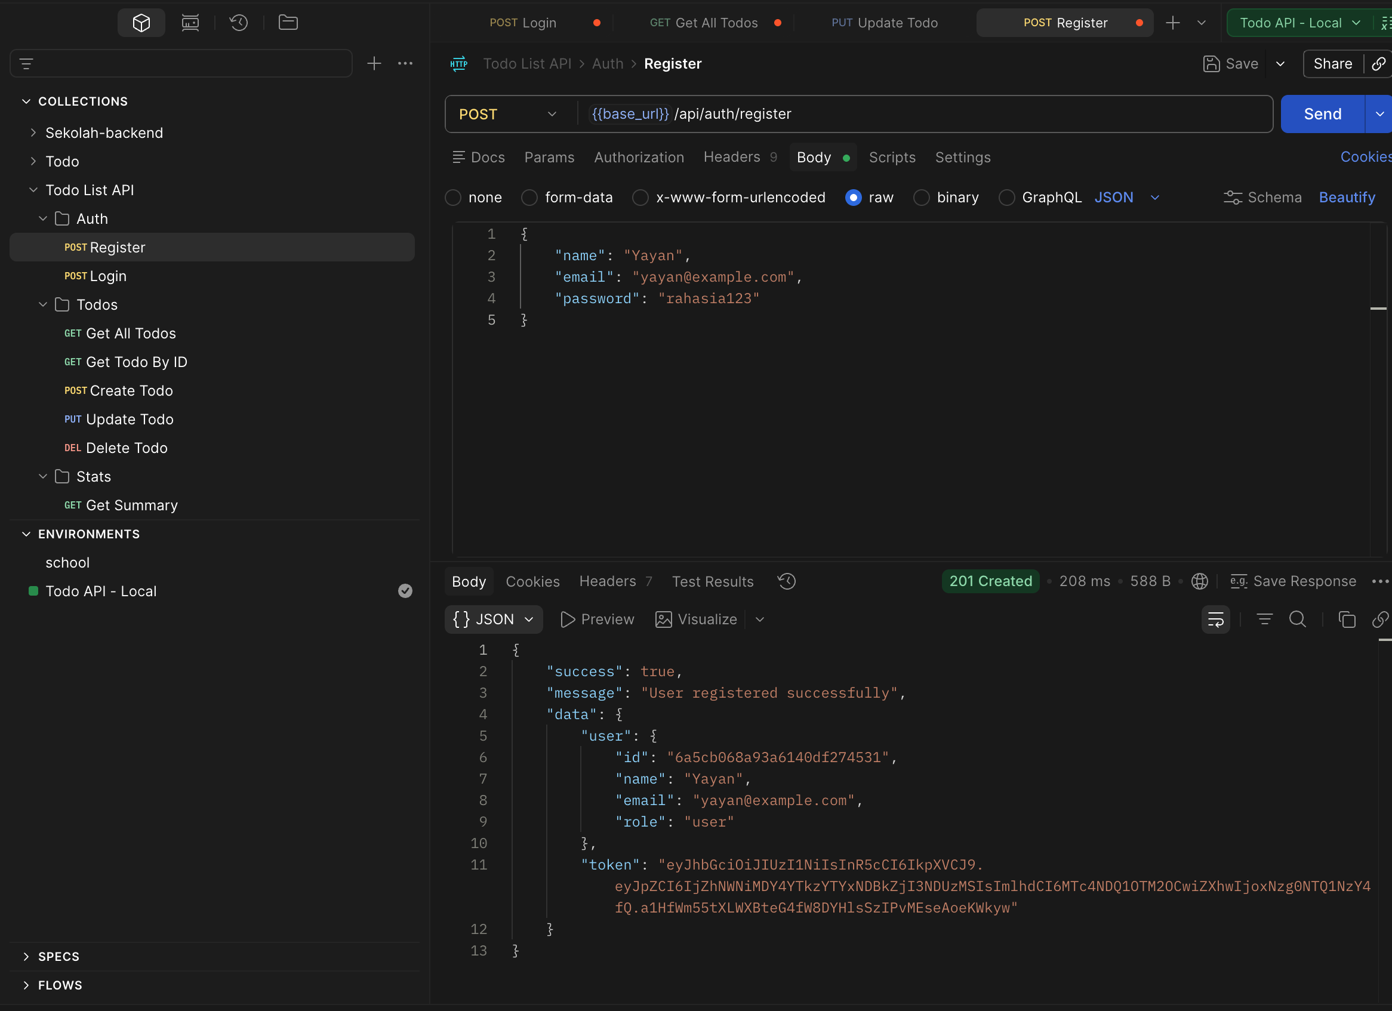Click the copy response icon

coord(1347,619)
